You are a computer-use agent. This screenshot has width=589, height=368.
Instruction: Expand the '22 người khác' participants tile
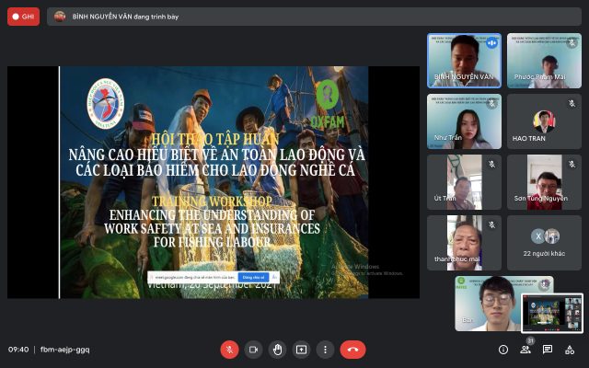tap(544, 243)
